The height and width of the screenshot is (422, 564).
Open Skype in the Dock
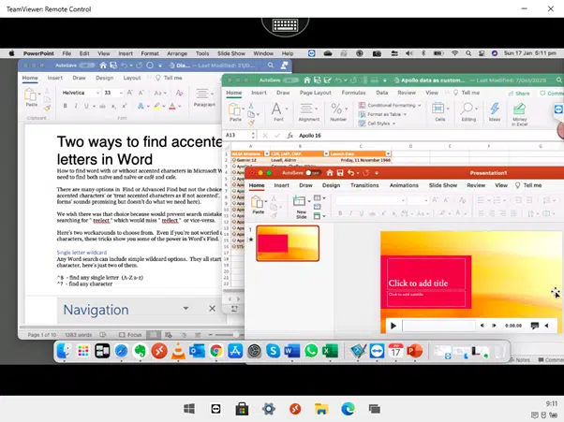(273, 351)
